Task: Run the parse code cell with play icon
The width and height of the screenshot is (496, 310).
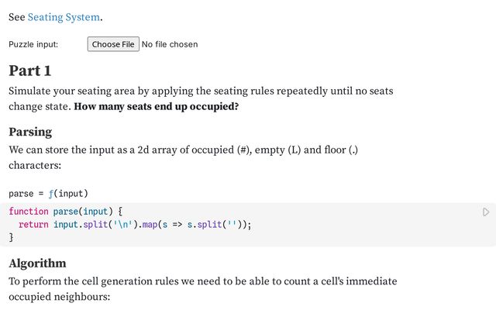Action: pos(486,212)
